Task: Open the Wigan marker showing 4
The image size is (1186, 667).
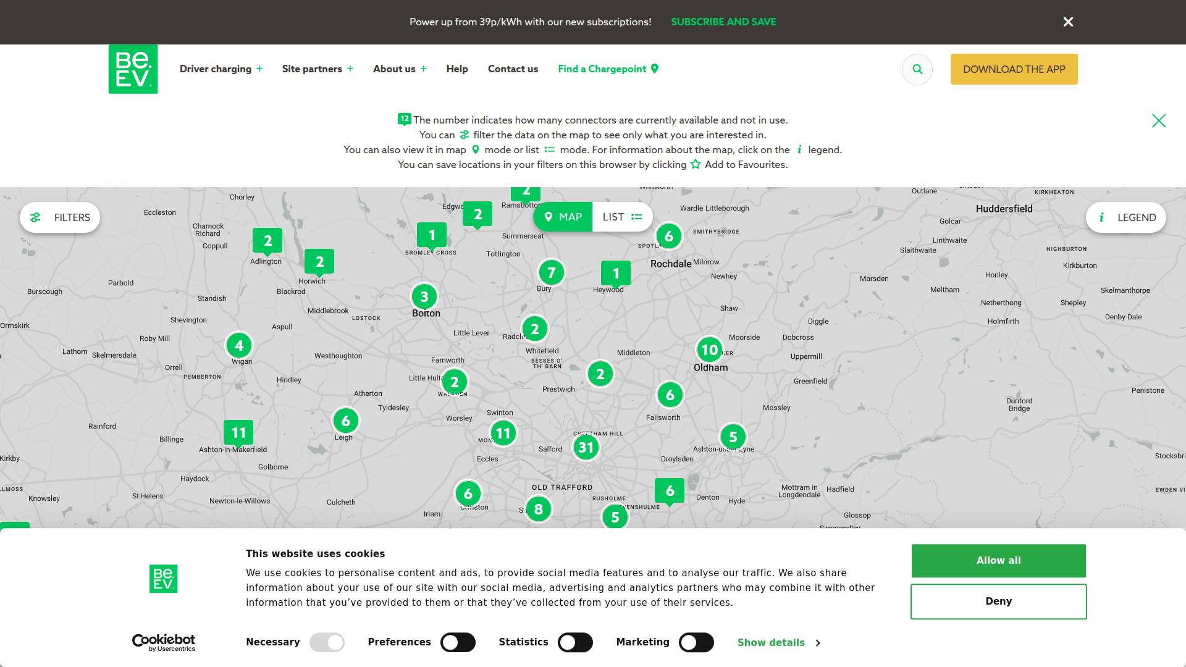Action: pos(239,345)
